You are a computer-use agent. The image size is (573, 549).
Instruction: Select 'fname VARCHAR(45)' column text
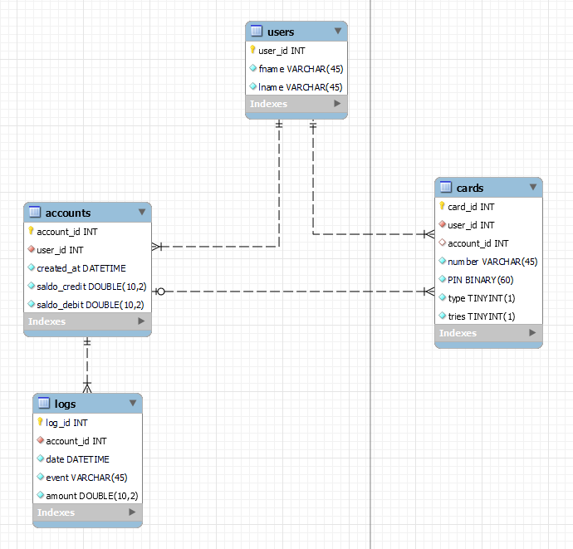coord(301,69)
